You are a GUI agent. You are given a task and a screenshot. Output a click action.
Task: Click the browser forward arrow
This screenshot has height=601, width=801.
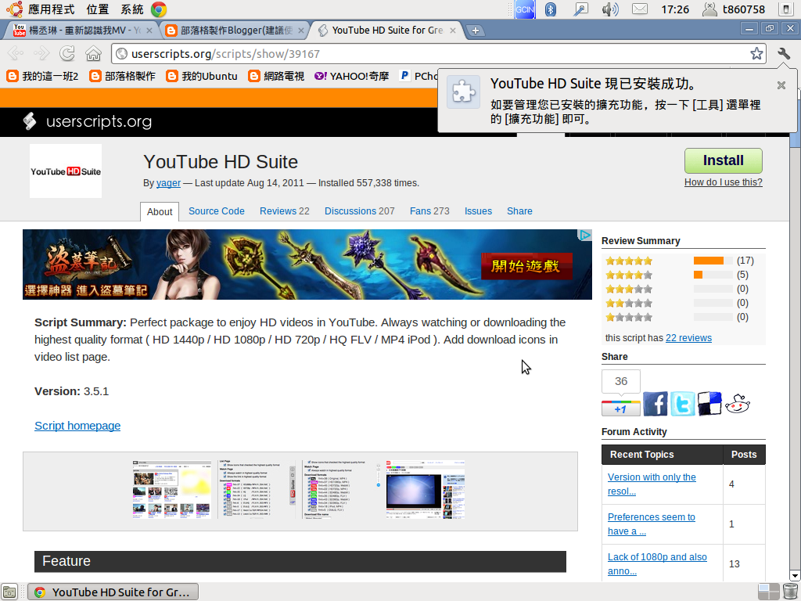point(41,53)
